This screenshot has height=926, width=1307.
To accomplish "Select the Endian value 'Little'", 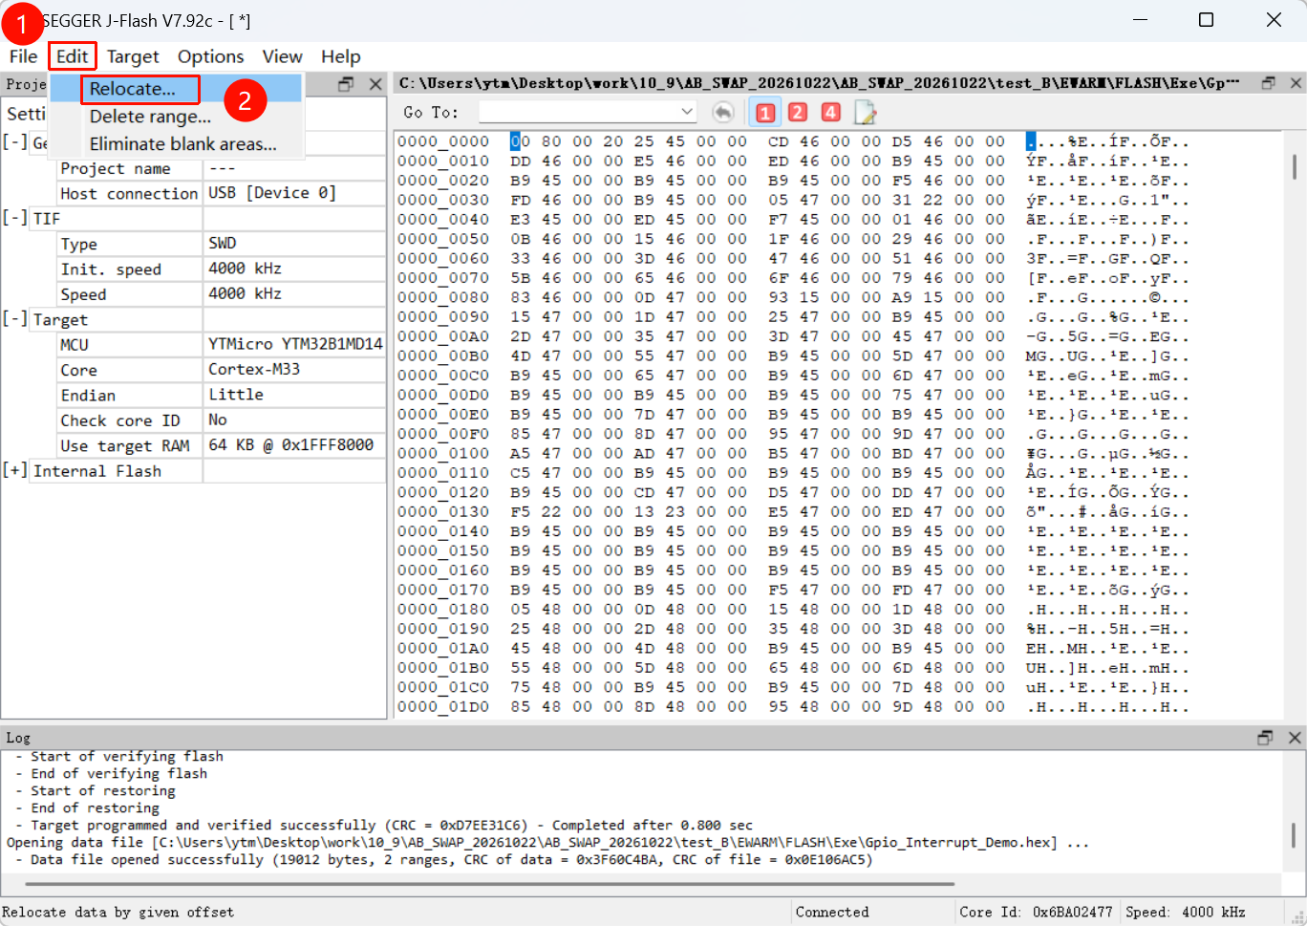I will click(x=294, y=395).
